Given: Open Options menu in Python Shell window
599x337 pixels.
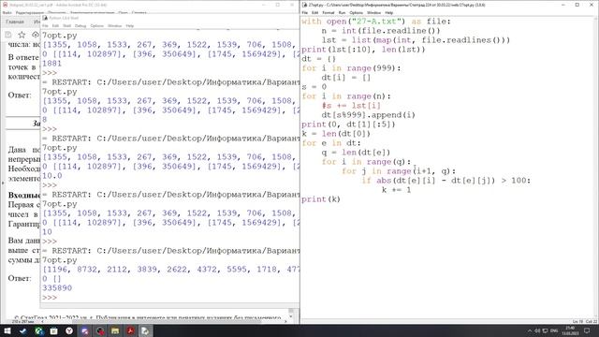Looking at the screenshot, I should tap(97, 25).
